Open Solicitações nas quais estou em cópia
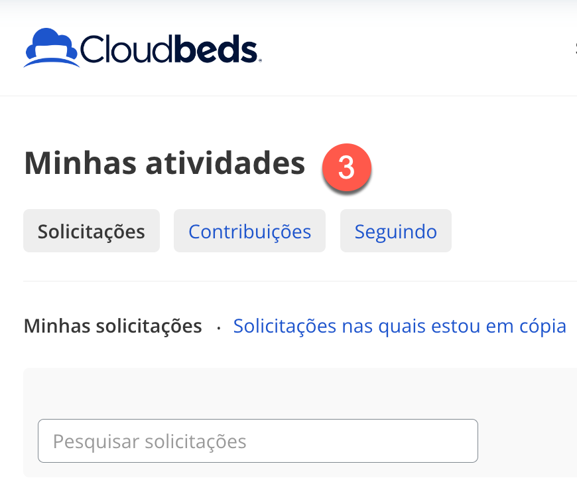Screen dimensions: 577x482 399,327
